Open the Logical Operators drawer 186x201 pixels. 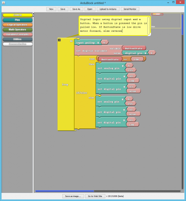click(x=18, y=25)
